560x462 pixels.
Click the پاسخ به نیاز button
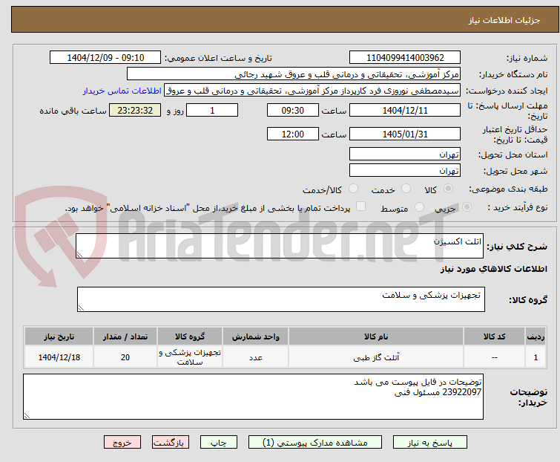[x=429, y=443]
